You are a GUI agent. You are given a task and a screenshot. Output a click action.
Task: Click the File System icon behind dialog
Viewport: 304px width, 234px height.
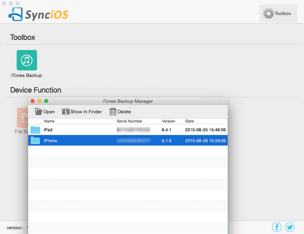pyautogui.click(x=23, y=118)
